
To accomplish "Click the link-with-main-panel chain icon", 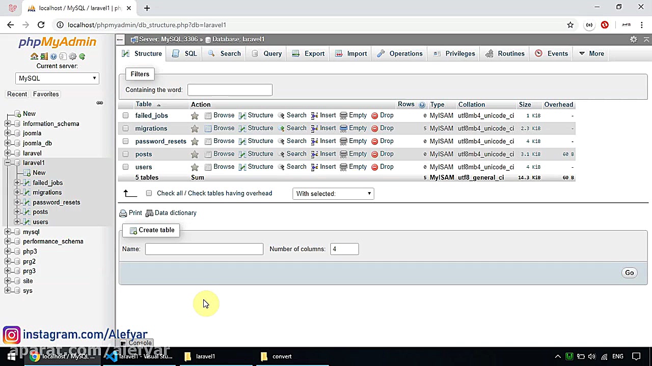I will coord(100,103).
